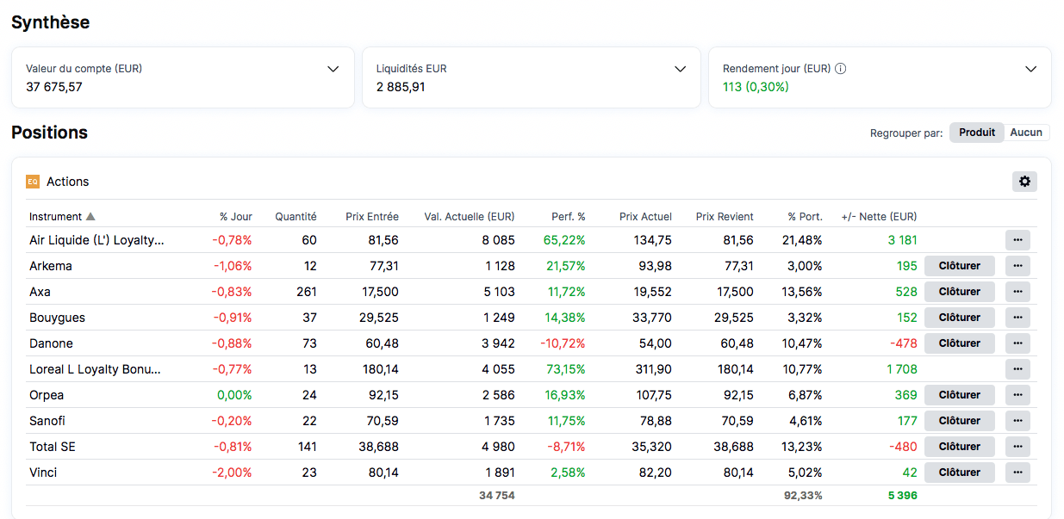Select the Vinci instrument name
The width and height of the screenshot is (1064, 519).
point(43,473)
